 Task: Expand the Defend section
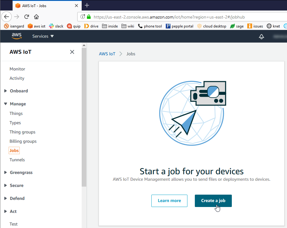click(x=14, y=198)
